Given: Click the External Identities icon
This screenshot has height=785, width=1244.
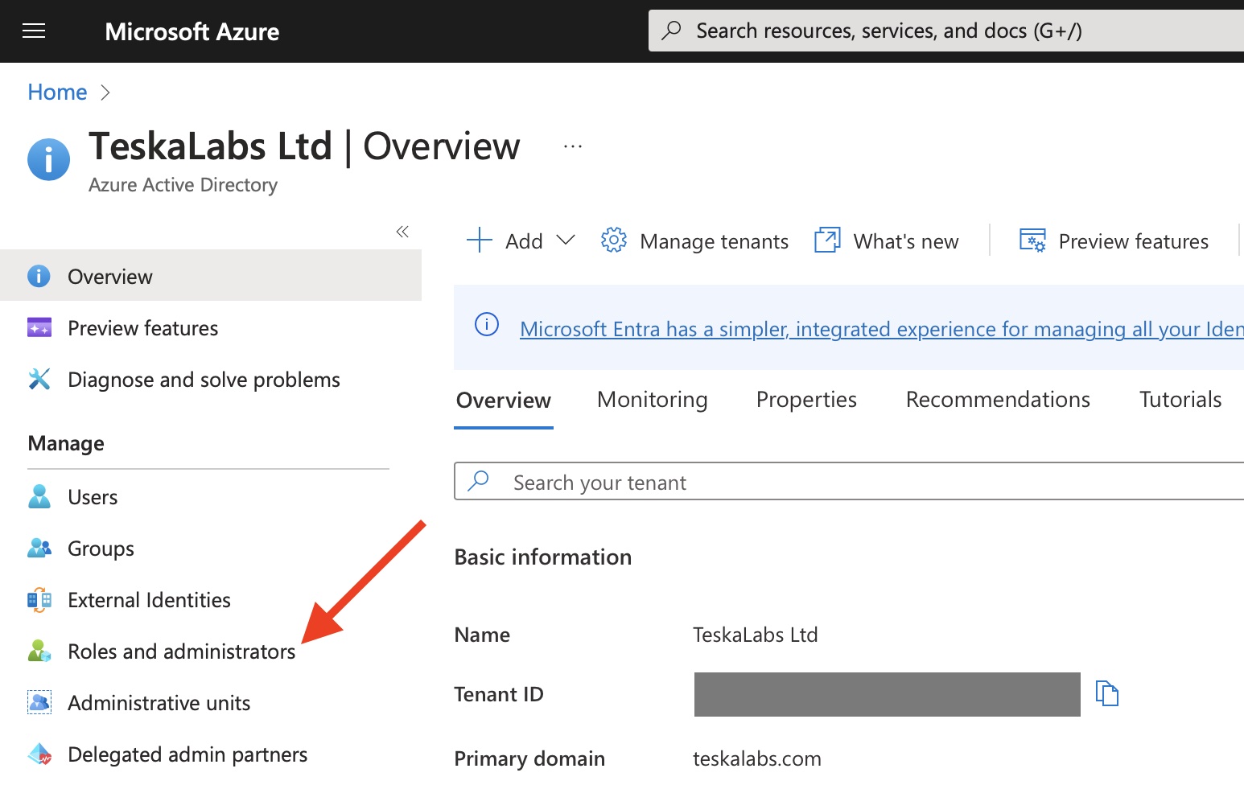Looking at the screenshot, I should (x=39, y=600).
